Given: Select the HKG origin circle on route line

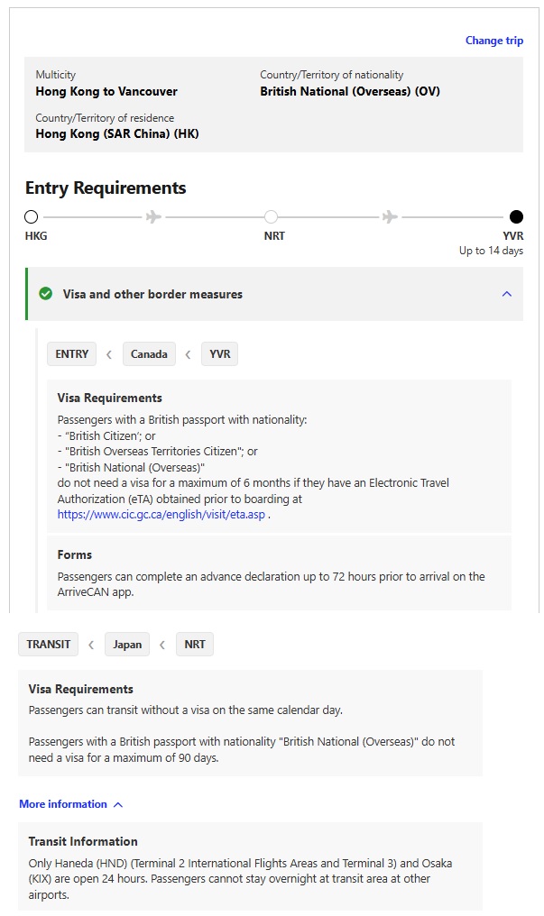Looking at the screenshot, I should click(32, 217).
